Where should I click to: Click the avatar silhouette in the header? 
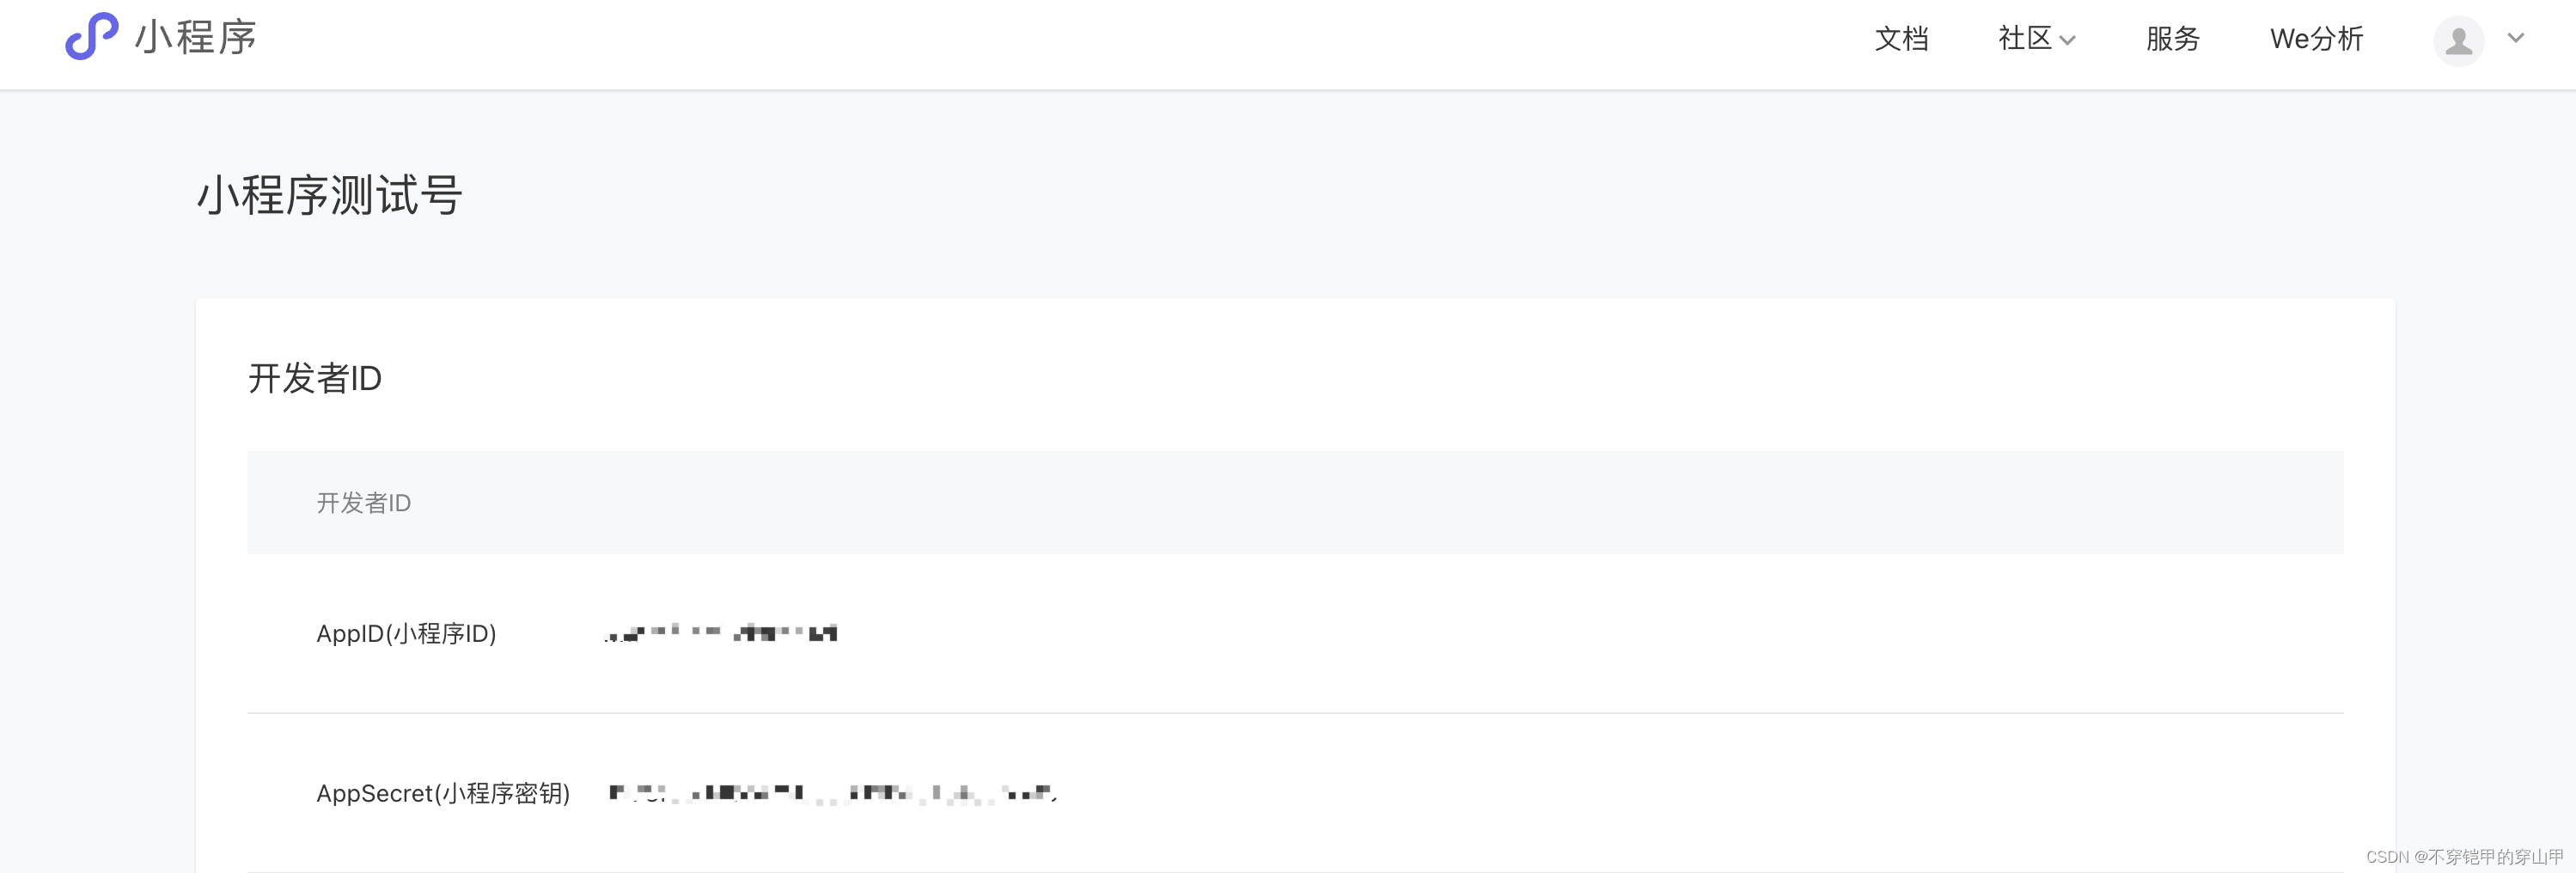pyautogui.click(x=2459, y=41)
